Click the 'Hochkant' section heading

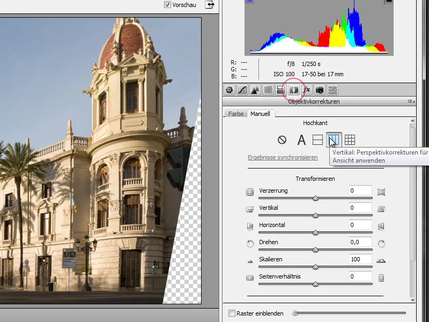pos(315,123)
